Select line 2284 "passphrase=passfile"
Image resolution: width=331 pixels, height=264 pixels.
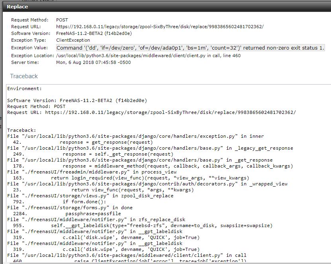pyautogui.click(x=67, y=213)
